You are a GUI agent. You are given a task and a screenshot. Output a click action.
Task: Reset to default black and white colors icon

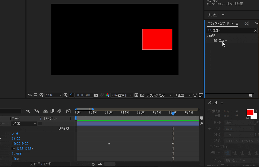point(248,118)
